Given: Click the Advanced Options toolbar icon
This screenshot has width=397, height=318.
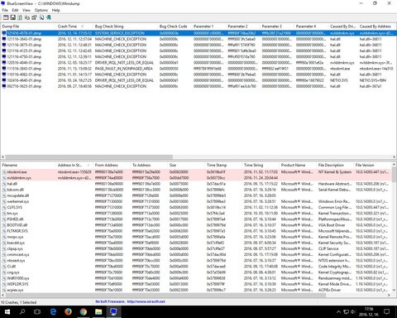Looking at the screenshot, I should [6, 17].
